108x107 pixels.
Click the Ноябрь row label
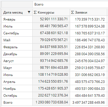pos(9,89)
